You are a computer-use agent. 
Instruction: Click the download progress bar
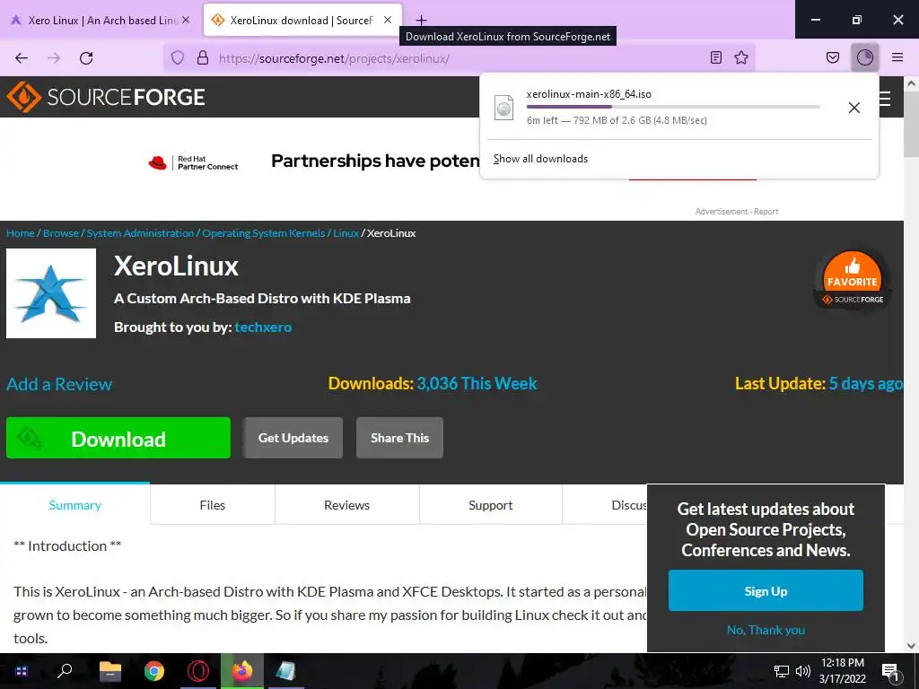click(x=673, y=107)
